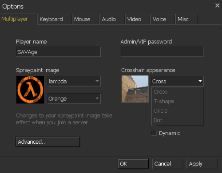
Task: Click the crosshair preview image
Action: [135, 89]
